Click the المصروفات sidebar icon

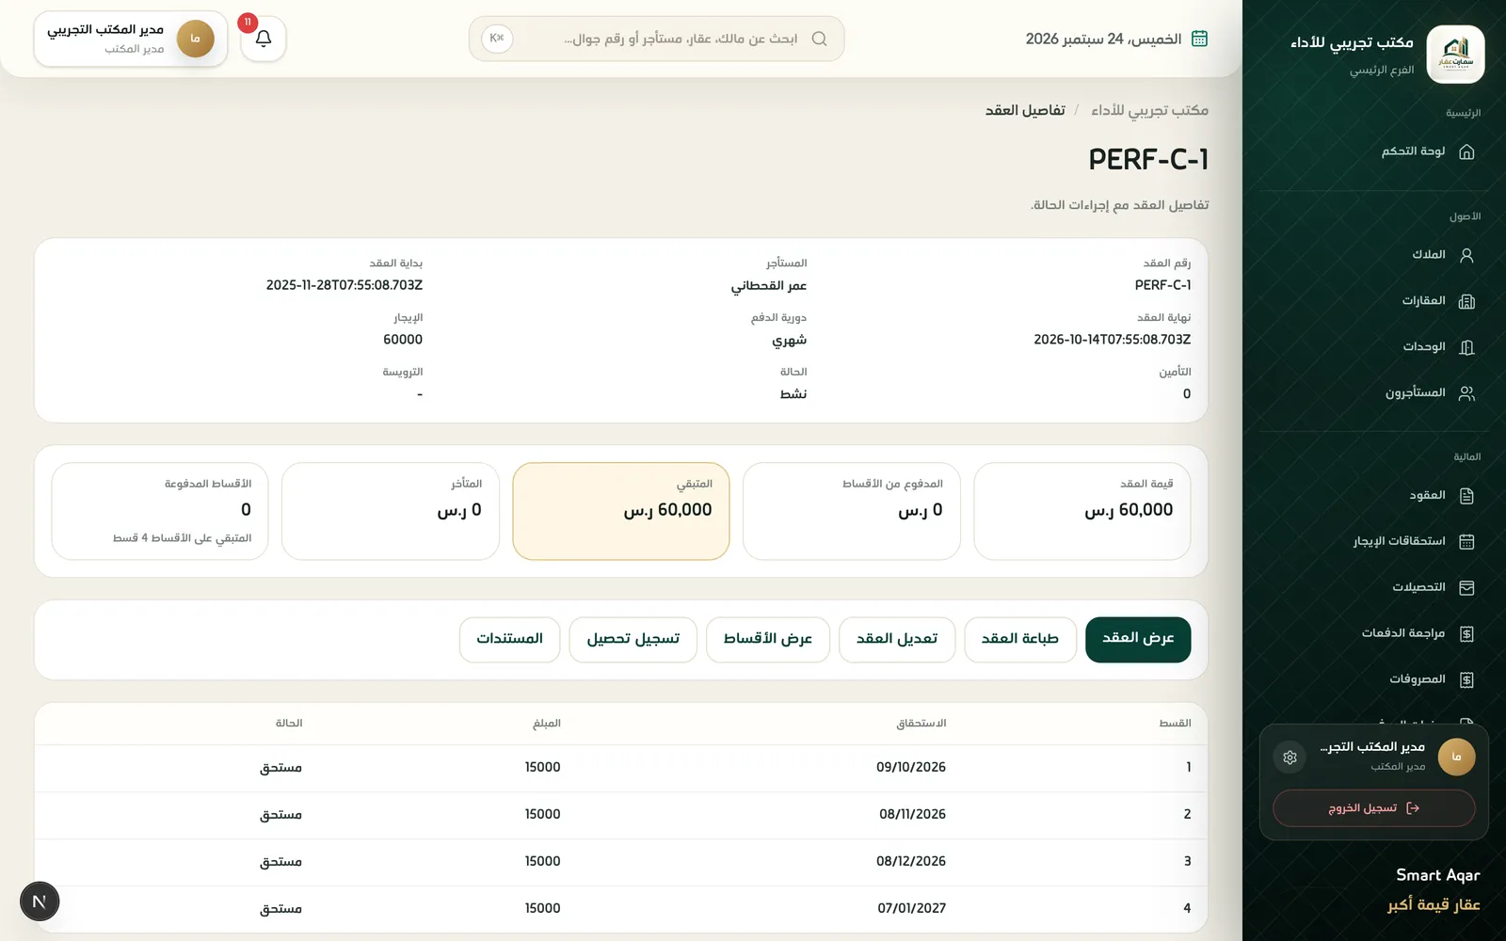1466,680
